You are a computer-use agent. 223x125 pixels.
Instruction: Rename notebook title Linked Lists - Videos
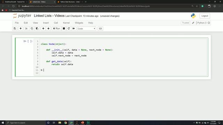pos(49,16)
